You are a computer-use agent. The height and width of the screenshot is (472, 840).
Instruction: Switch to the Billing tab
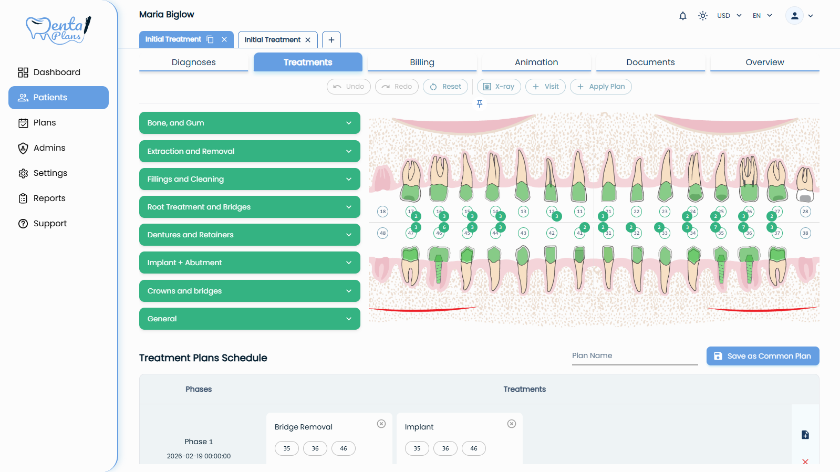(x=422, y=62)
